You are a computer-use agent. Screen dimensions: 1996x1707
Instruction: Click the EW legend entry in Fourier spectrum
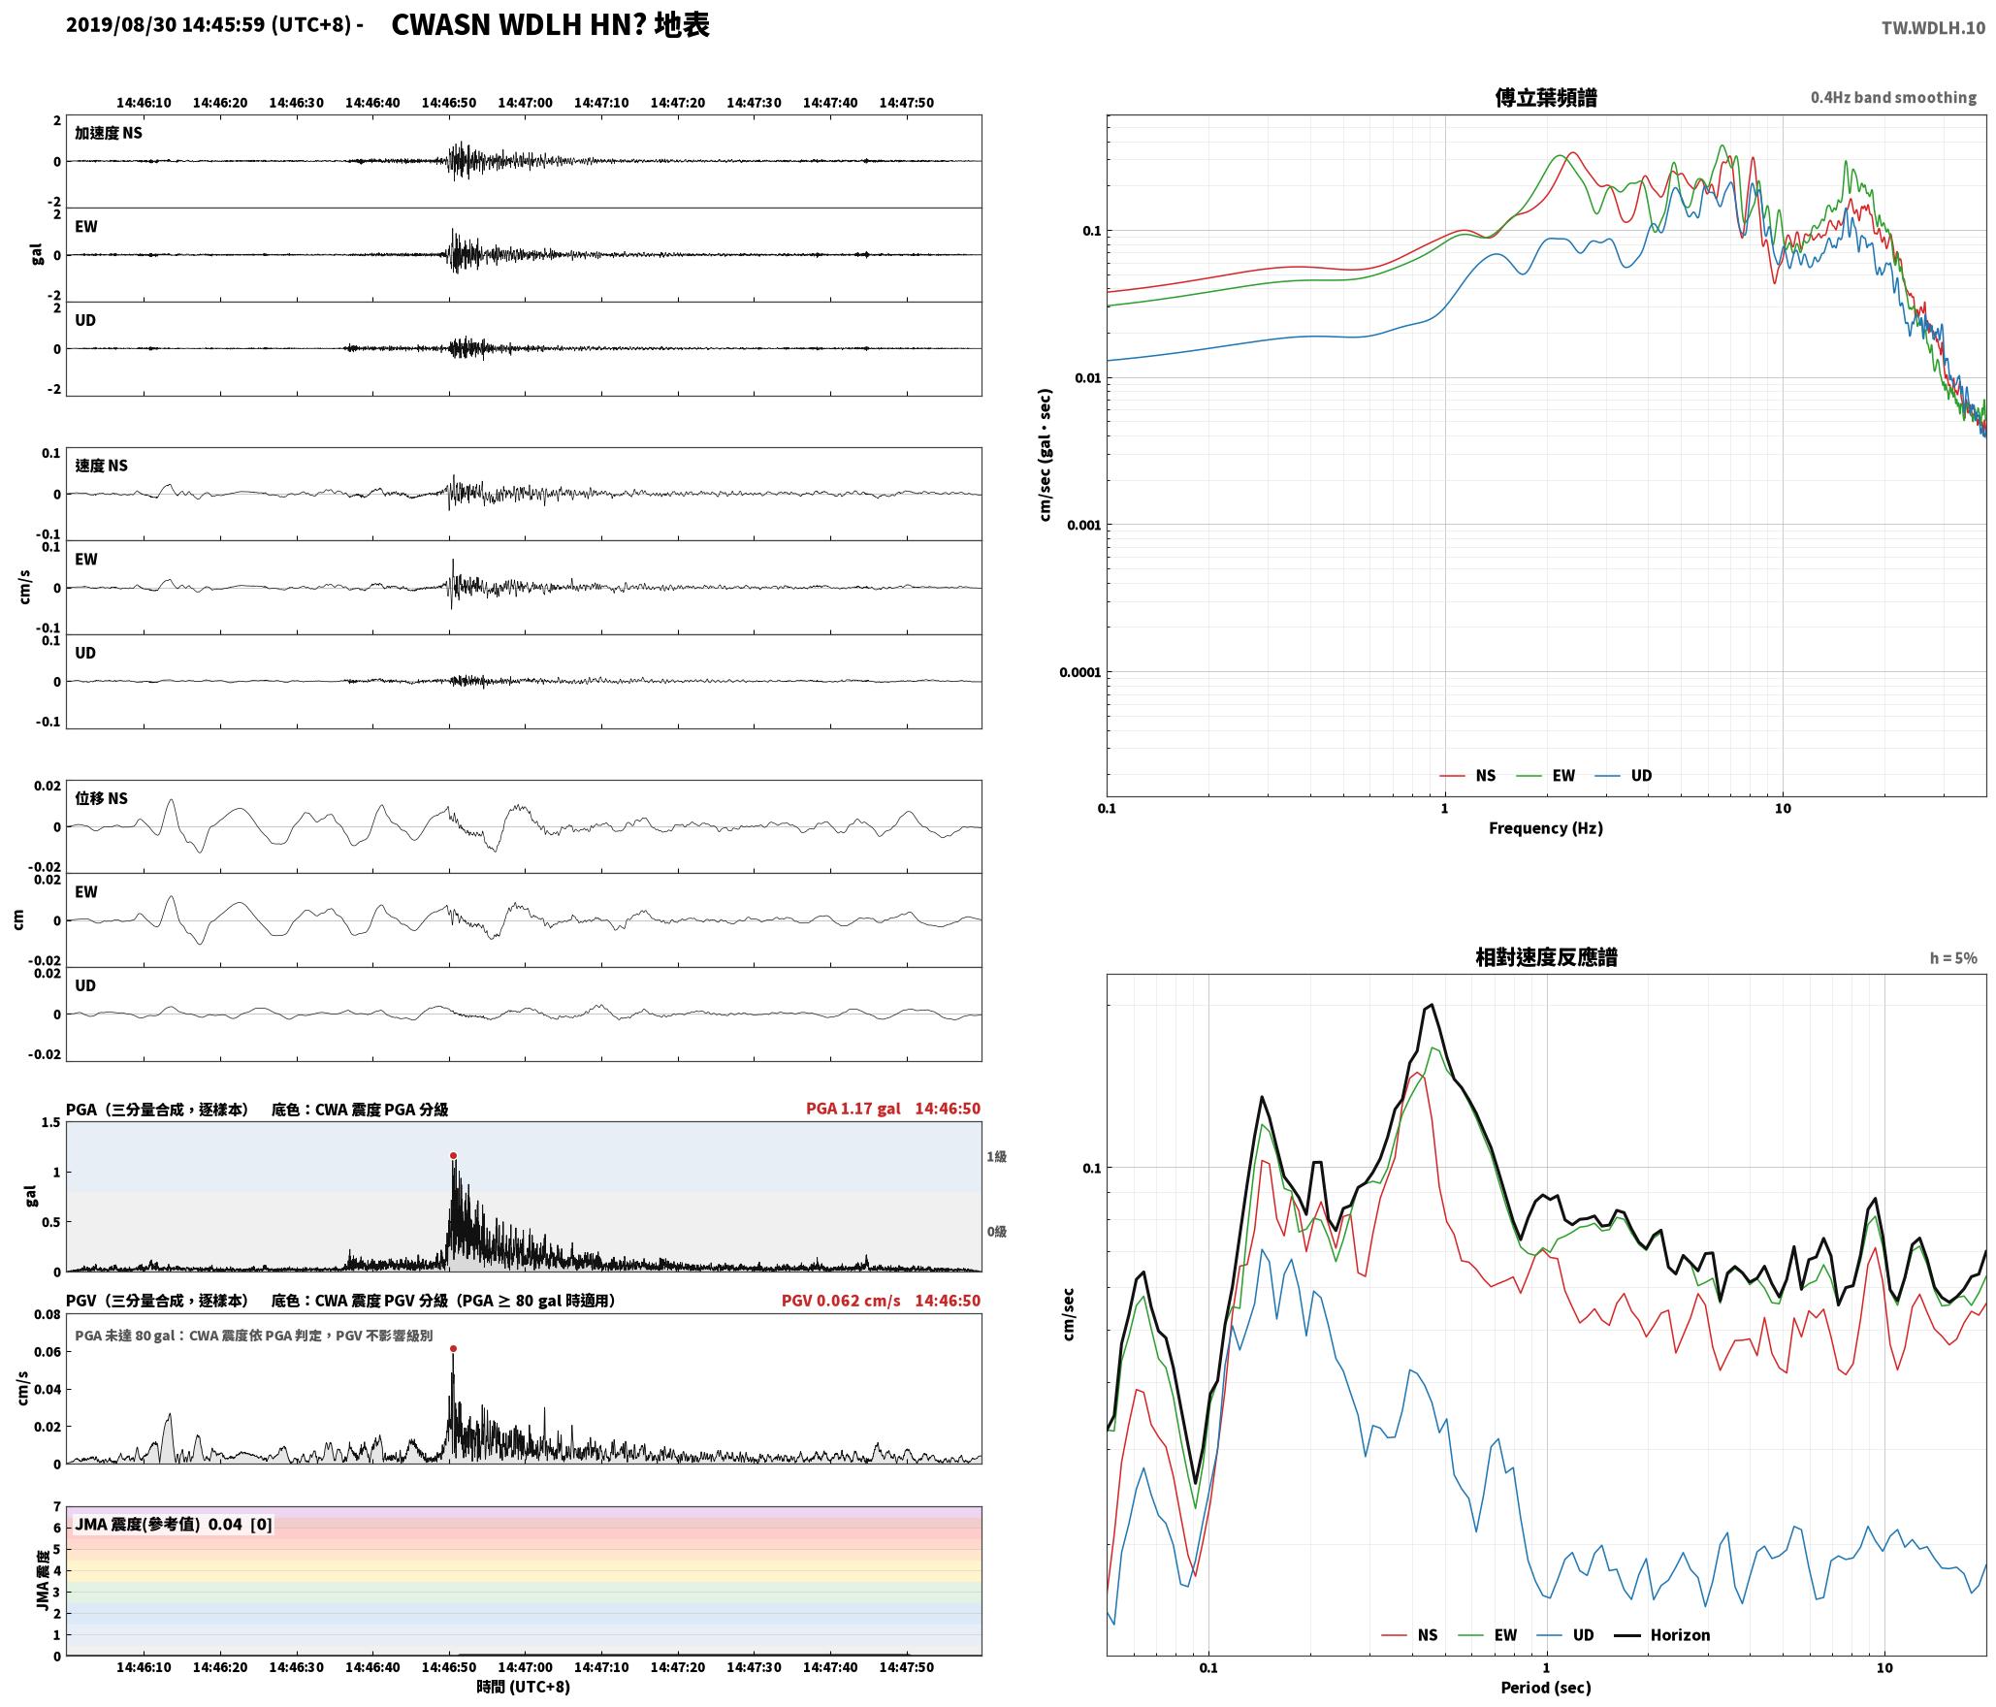pyautogui.click(x=1546, y=775)
